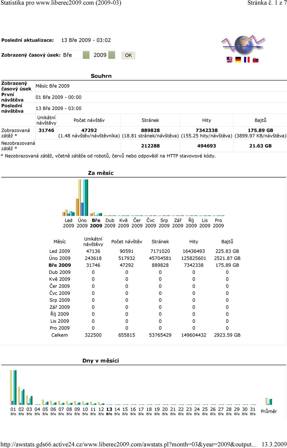Click the Led 2009 bar group in monthly chart
Screen dimensions: 287x448
[x=68, y=213]
